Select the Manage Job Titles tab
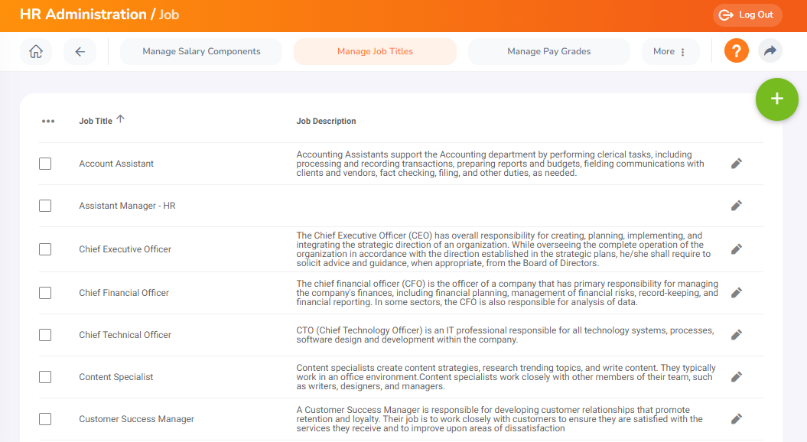Image resolution: width=807 pixels, height=442 pixels. click(375, 50)
